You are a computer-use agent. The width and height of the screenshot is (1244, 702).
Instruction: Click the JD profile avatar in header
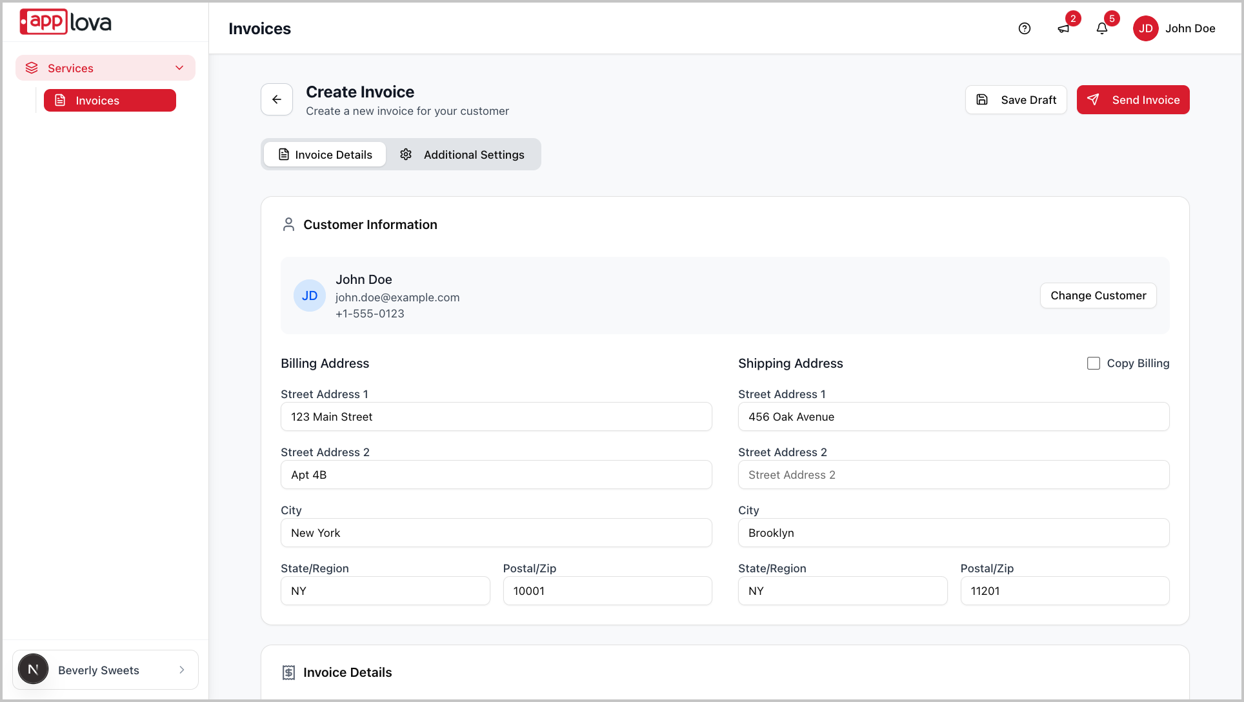pyautogui.click(x=1146, y=28)
